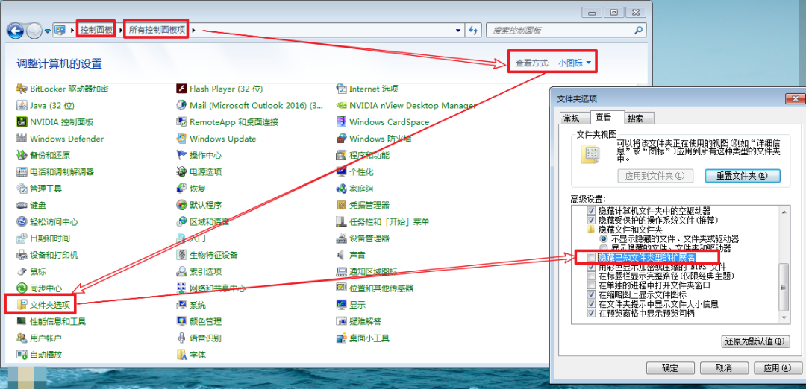The height and width of the screenshot is (389, 806).
Task: Open the 程序和功能 icon
Action: [x=341, y=155]
